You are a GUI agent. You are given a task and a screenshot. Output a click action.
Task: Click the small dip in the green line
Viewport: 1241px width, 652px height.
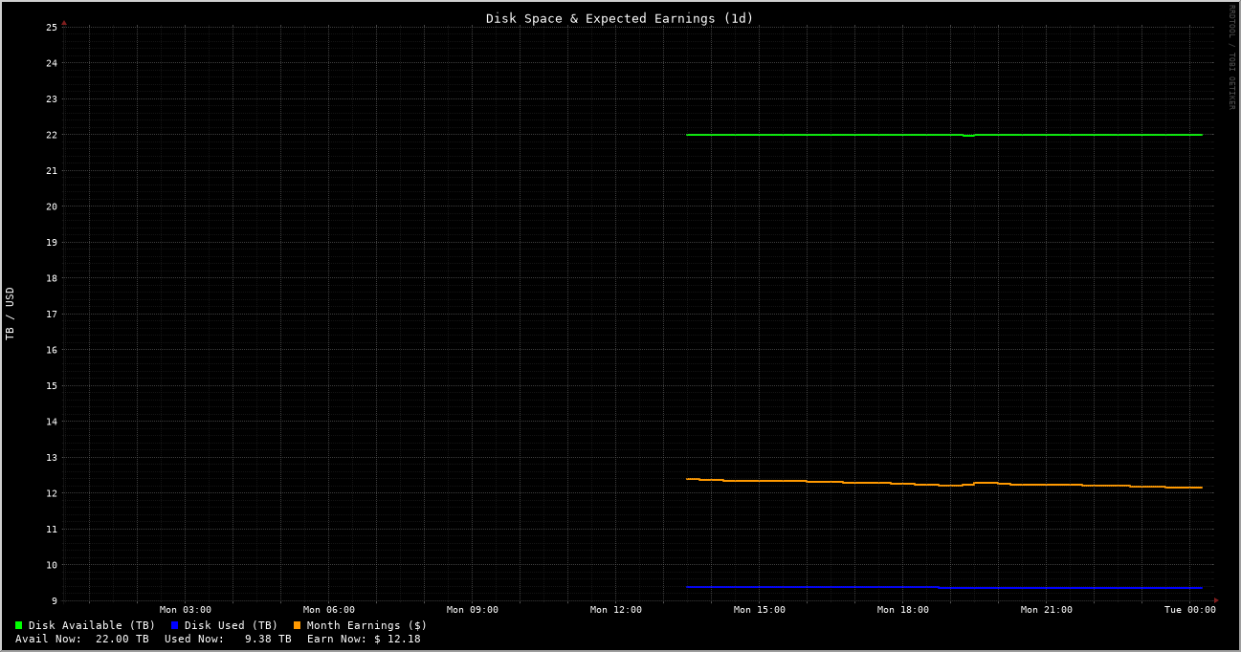(x=966, y=136)
